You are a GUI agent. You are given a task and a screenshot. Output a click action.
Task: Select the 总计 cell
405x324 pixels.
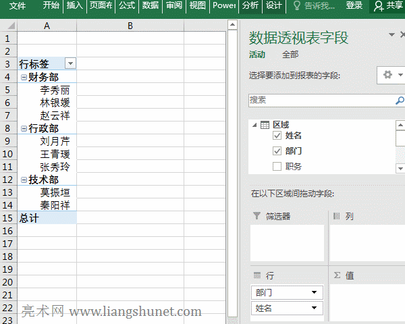tap(47, 218)
